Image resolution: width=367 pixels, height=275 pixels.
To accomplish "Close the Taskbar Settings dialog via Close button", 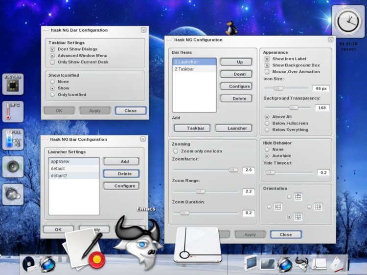I will (x=131, y=111).
